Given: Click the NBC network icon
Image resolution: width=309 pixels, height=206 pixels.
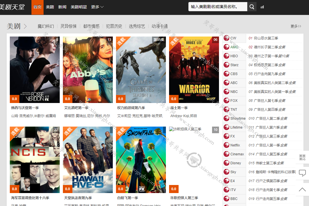Looking at the screenshot, I should tap(226, 91).
